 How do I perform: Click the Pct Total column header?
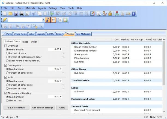157,39
